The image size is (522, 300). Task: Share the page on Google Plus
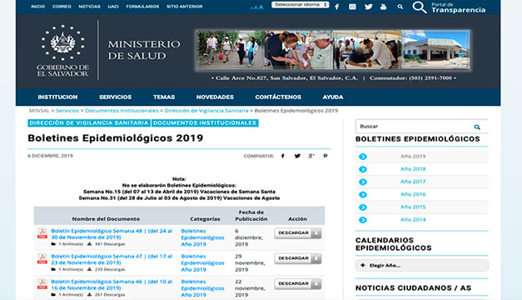tap(311, 156)
